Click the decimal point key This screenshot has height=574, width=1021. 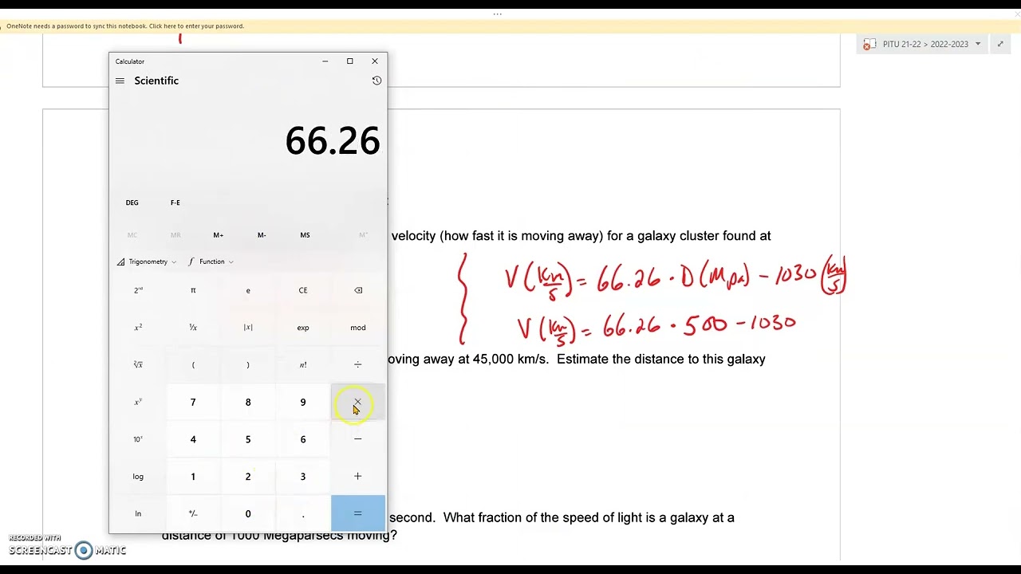pos(303,513)
